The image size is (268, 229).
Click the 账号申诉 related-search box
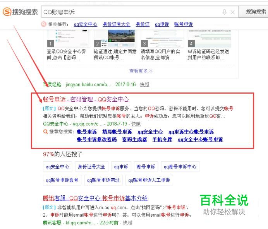pos(146,166)
